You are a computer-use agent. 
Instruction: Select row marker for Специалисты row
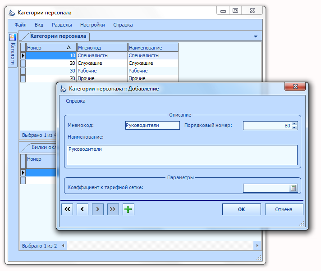click(23, 55)
